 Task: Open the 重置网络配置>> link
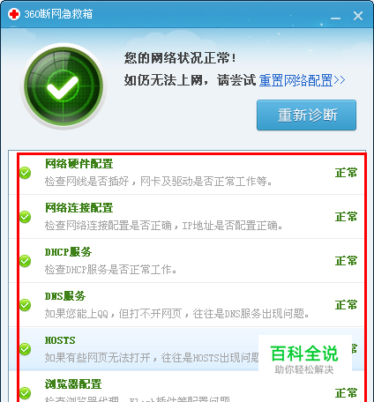pyautogui.click(x=302, y=80)
